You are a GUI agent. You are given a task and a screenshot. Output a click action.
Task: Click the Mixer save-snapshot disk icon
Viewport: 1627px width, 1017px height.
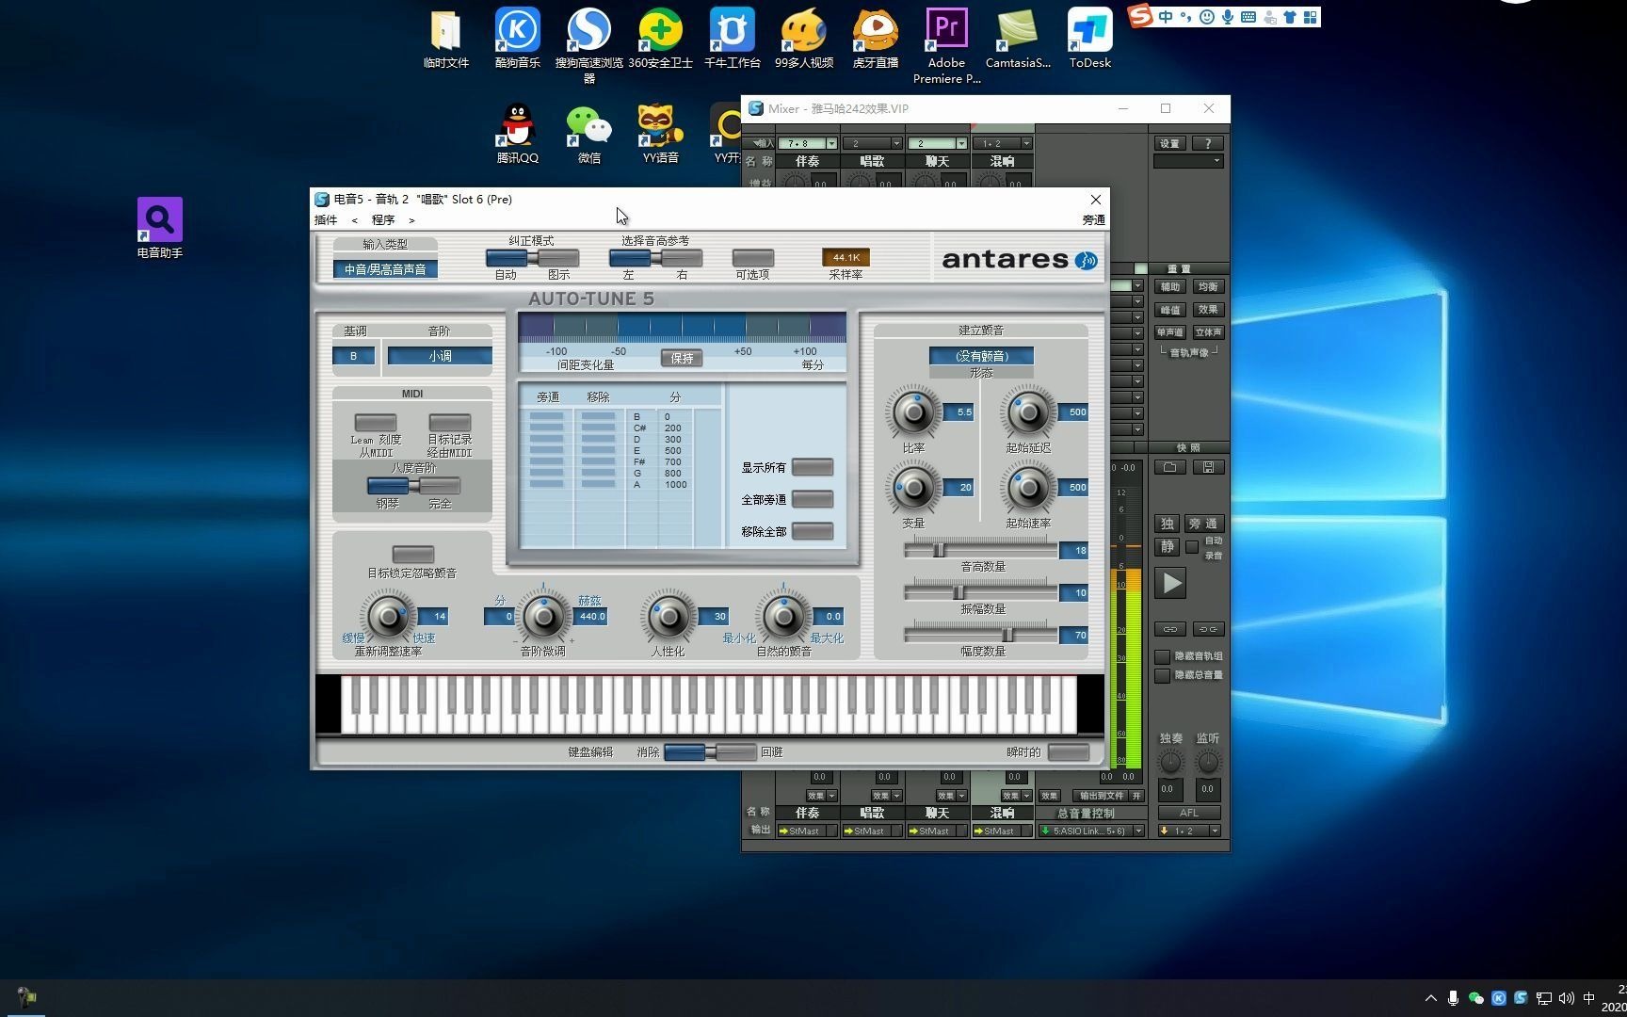pos(1208,467)
